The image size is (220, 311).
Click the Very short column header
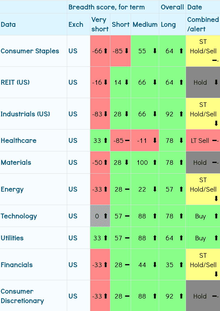point(100,24)
